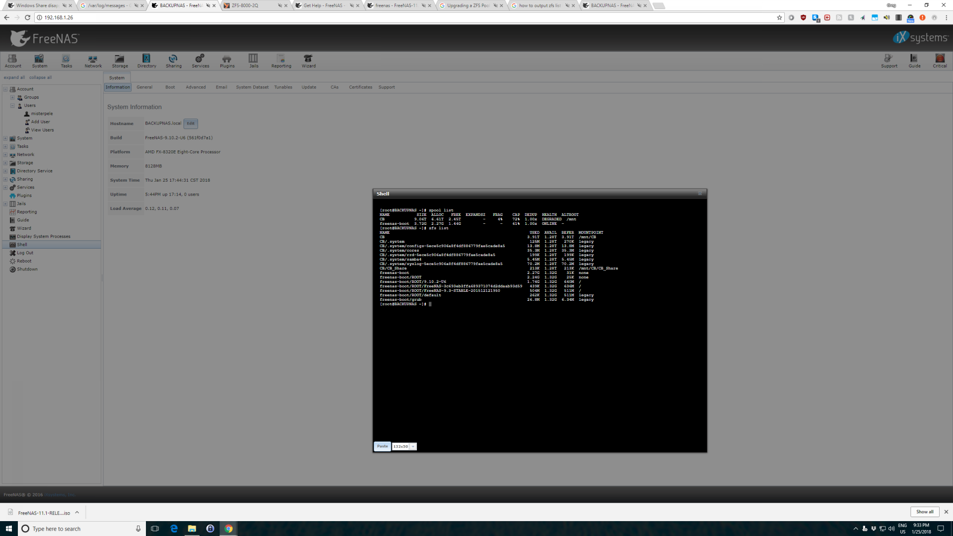Image resolution: width=953 pixels, height=536 pixels.
Task: Click Show all downloads button
Action: click(924, 512)
